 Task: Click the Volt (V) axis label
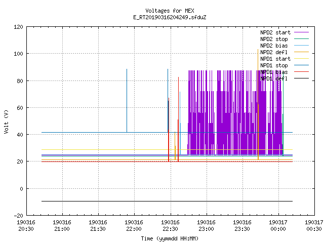pos(6,121)
